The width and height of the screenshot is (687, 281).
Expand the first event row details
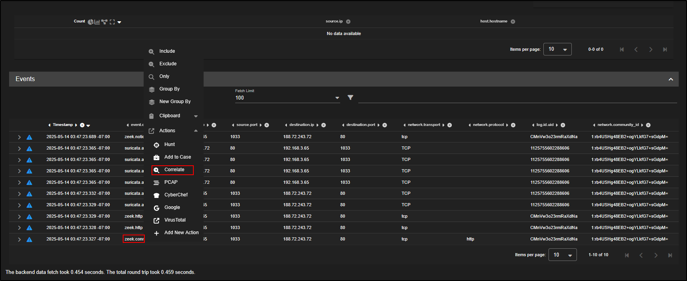(19, 137)
